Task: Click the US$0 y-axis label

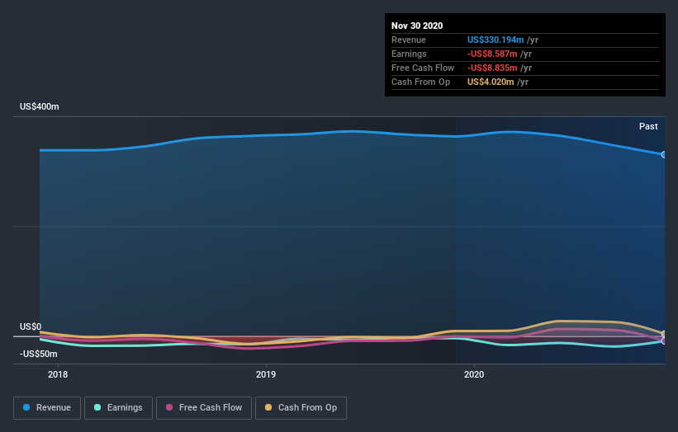Action: pos(31,326)
